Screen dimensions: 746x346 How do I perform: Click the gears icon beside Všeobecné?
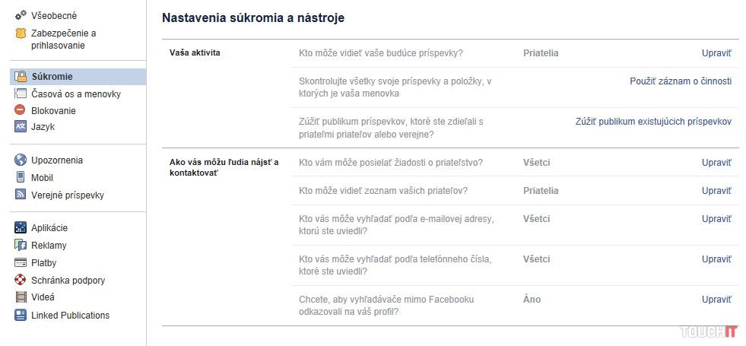(x=21, y=15)
